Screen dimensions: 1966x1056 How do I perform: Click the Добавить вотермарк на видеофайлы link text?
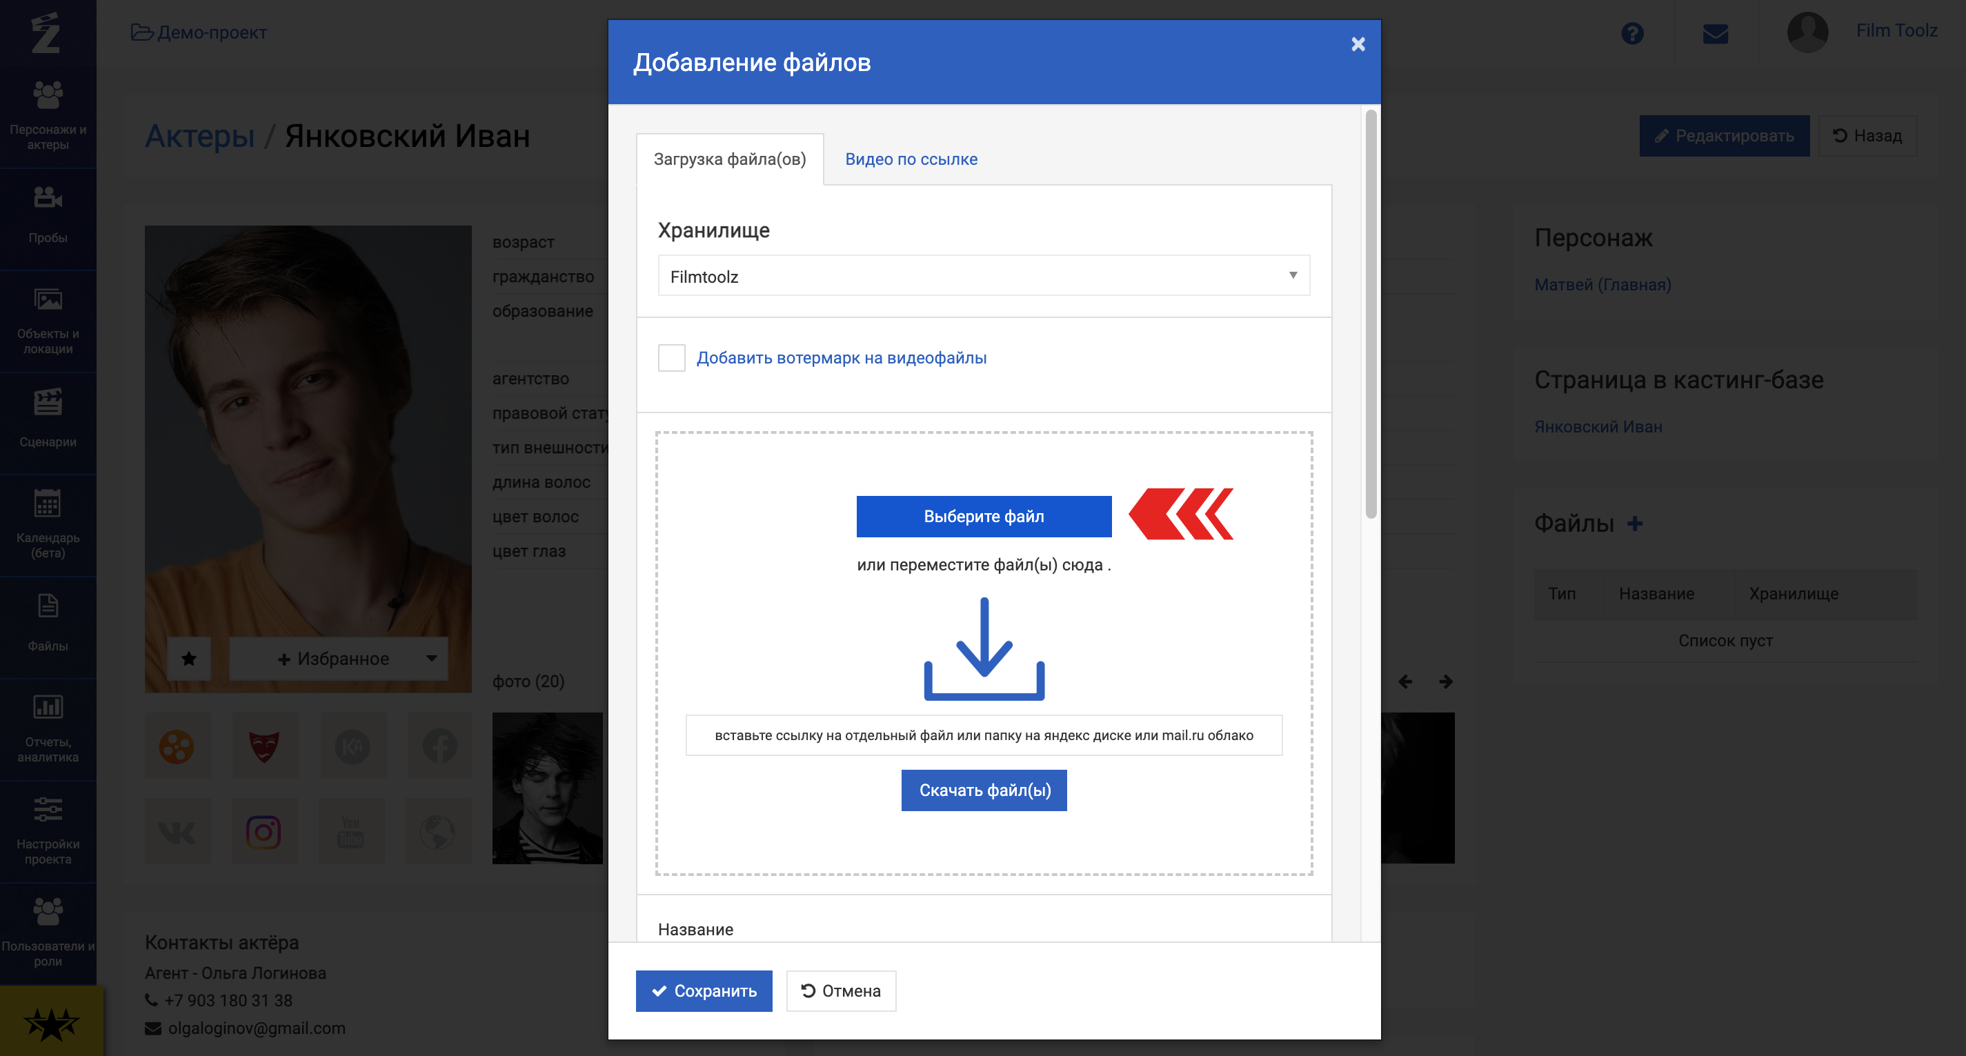[841, 358]
